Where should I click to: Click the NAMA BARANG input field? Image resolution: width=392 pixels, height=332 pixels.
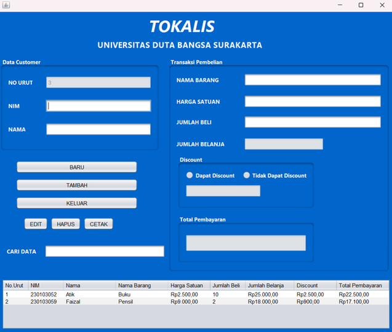coord(313,80)
